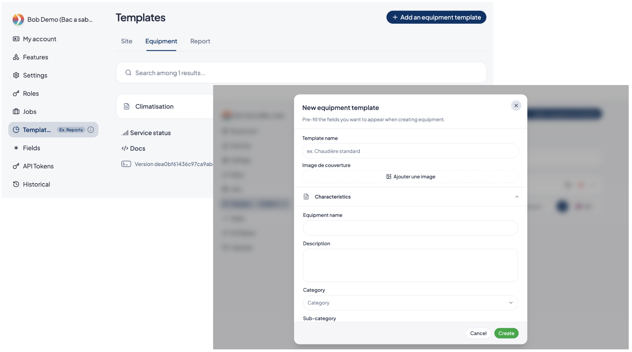Open the Historical clock icon
This screenshot has height=352, width=632.
point(16,184)
